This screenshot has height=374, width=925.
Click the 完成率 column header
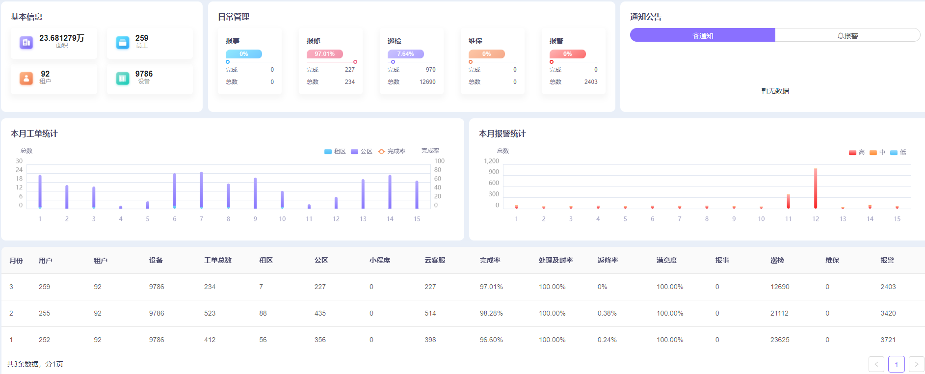click(490, 261)
